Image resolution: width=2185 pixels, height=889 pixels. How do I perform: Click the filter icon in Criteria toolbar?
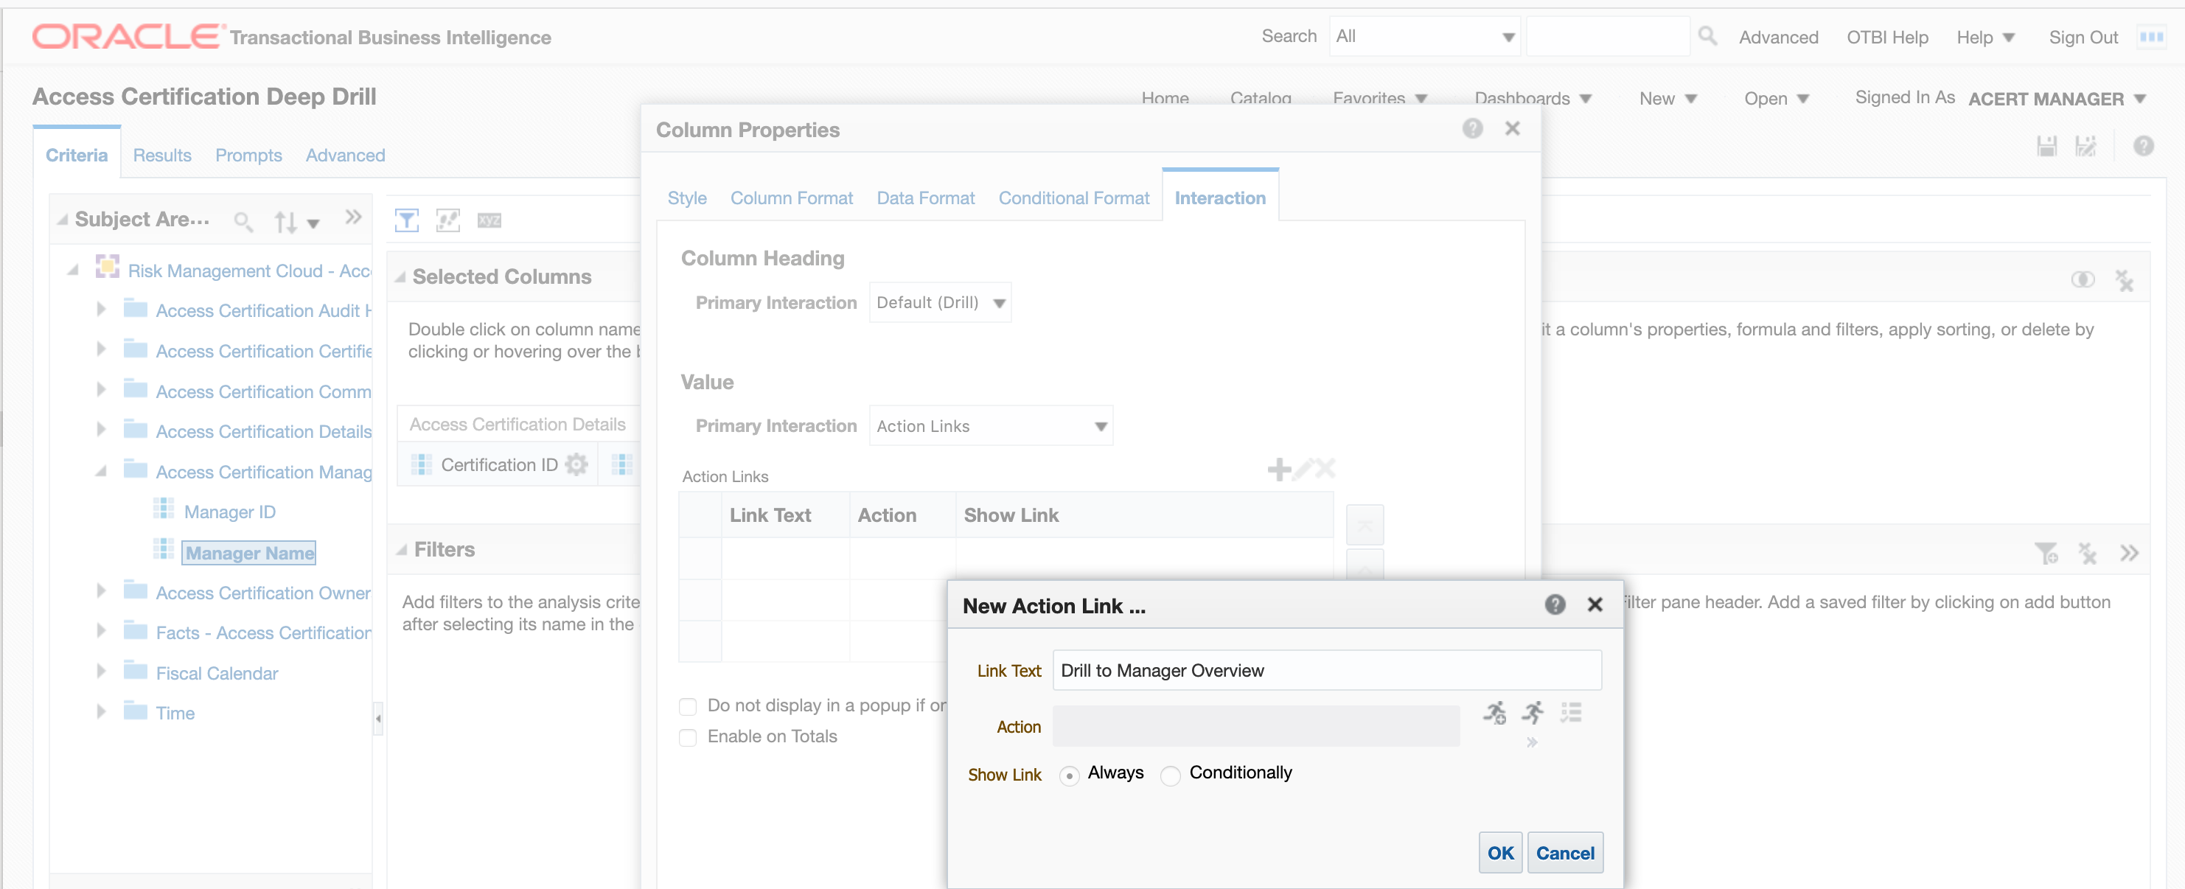(x=407, y=220)
